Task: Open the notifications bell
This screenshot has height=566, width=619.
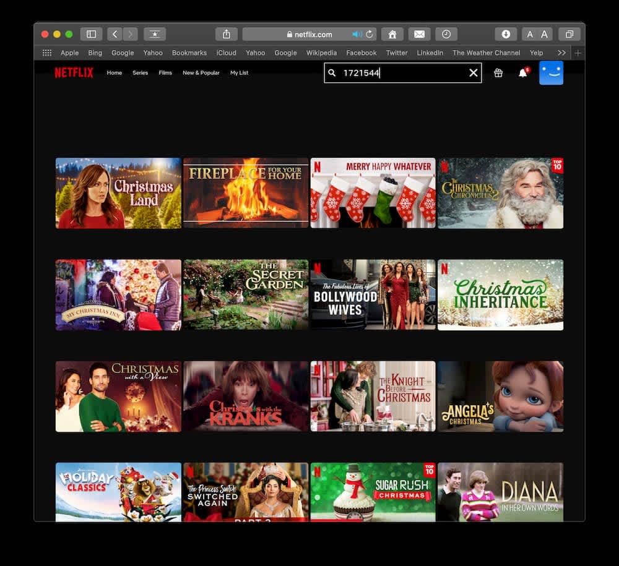Action: (523, 73)
